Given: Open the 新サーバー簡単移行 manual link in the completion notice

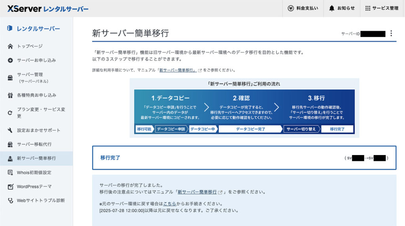Looking at the screenshot, I should point(197,192).
